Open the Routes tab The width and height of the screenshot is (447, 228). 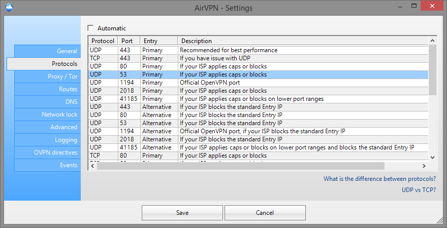point(48,89)
